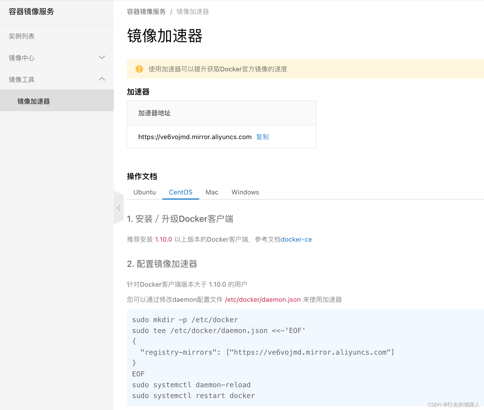Click 镜像加速器 breadcrumb item

click(x=192, y=12)
